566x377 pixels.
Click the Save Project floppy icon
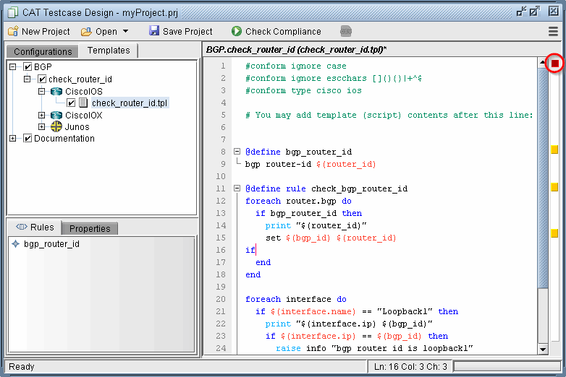point(154,31)
